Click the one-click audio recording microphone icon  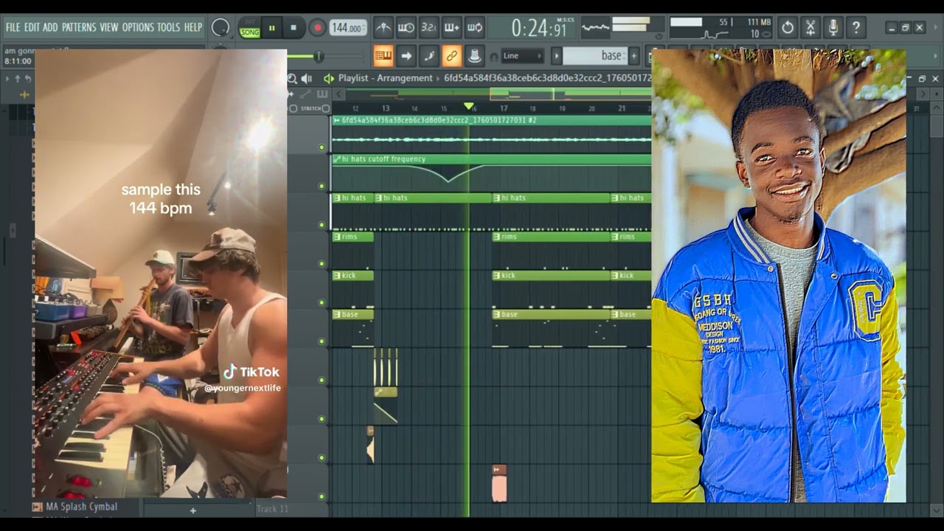coord(833,28)
